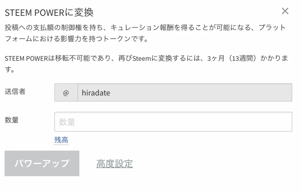Click the 送信者 label

pos(15,91)
